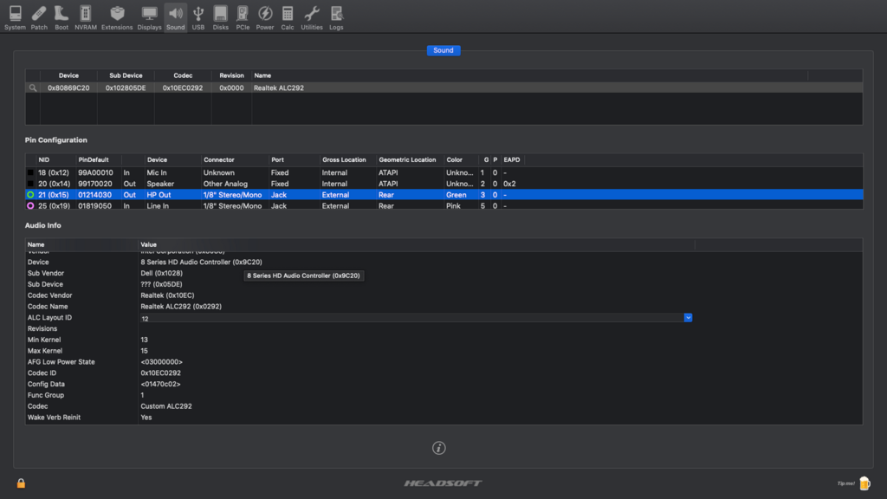Click the Tip me beer icon
This screenshot has height=499, width=887.
pyautogui.click(x=864, y=483)
